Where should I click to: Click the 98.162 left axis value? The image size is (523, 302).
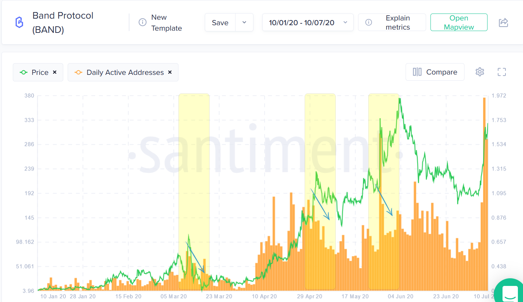pos(26,242)
